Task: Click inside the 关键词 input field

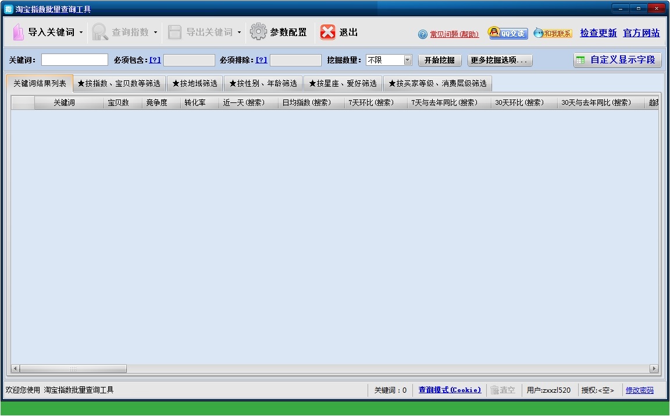Action: (74, 59)
